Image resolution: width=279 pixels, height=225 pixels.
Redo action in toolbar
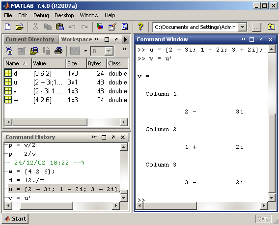[84, 27]
